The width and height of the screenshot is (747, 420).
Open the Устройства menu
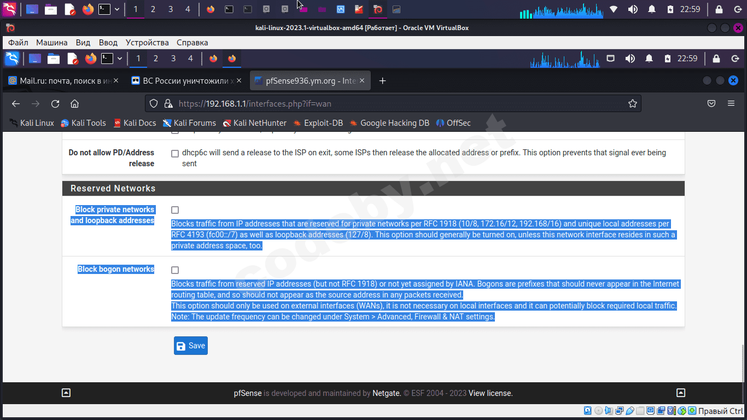click(147, 42)
